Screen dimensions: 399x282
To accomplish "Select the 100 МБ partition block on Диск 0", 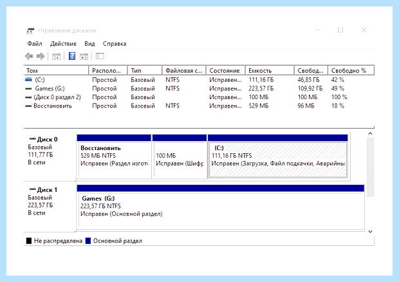I will (180, 156).
